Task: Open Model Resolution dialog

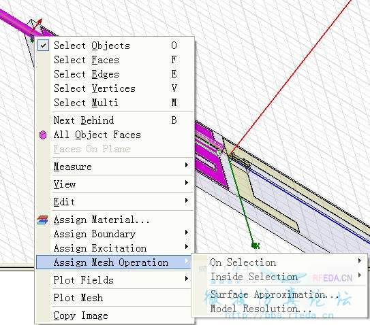Action: click(x=280, y=309)
